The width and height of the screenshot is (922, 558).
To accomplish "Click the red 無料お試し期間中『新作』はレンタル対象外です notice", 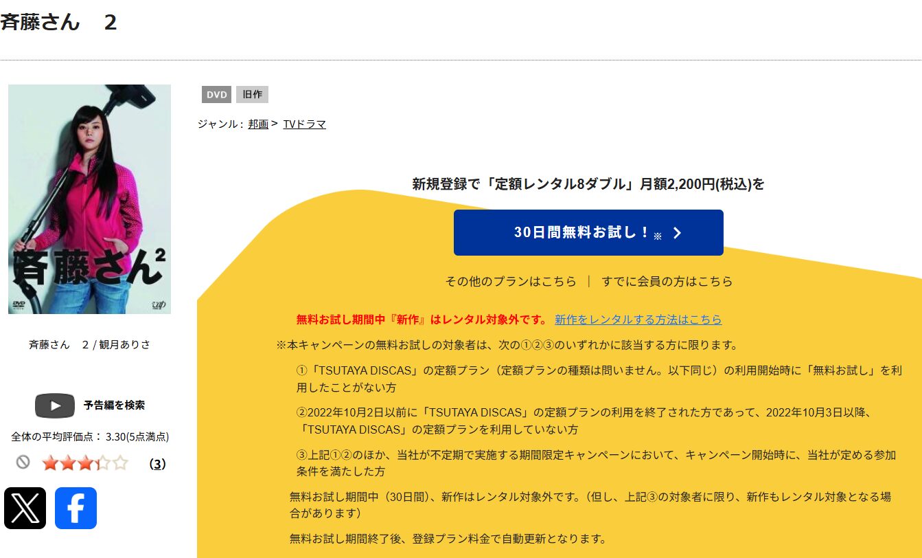I will 422,320.
